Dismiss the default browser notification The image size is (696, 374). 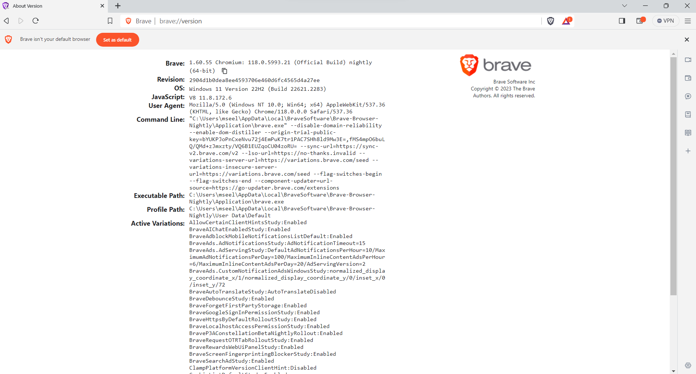tap(687, 39)
